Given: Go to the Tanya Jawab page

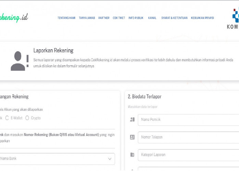Looking at the screenshot, I should [x=87, y=18].
